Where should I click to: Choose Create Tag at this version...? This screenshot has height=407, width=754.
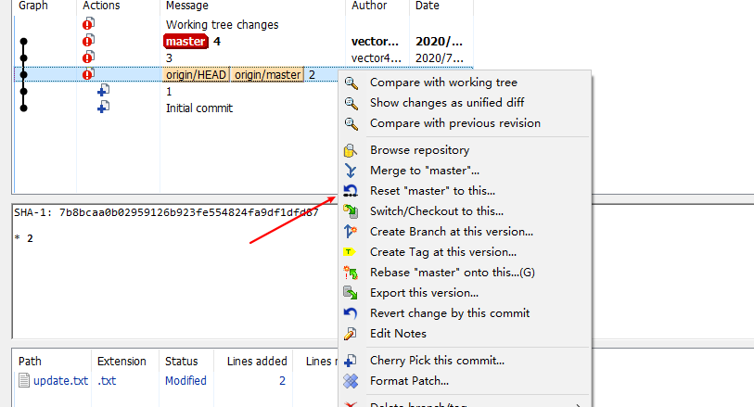[x=443, y=252]
